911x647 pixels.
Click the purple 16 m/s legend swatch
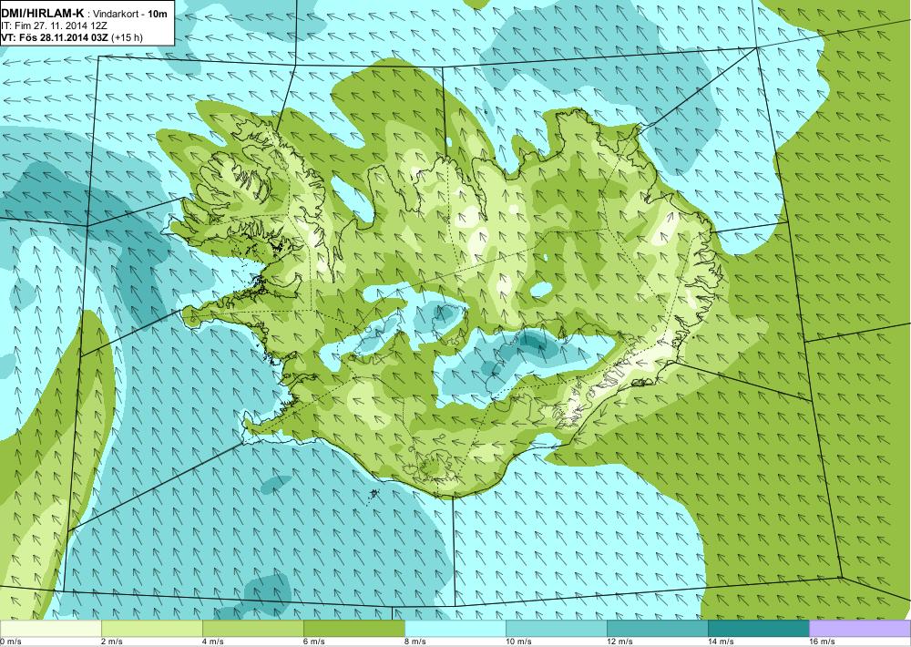pyautogui.click(x=860, y=629)
